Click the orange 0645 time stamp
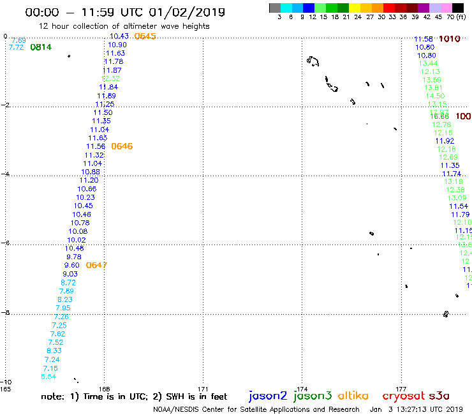The height and width of the screenshot is (415, 472). 145,36
